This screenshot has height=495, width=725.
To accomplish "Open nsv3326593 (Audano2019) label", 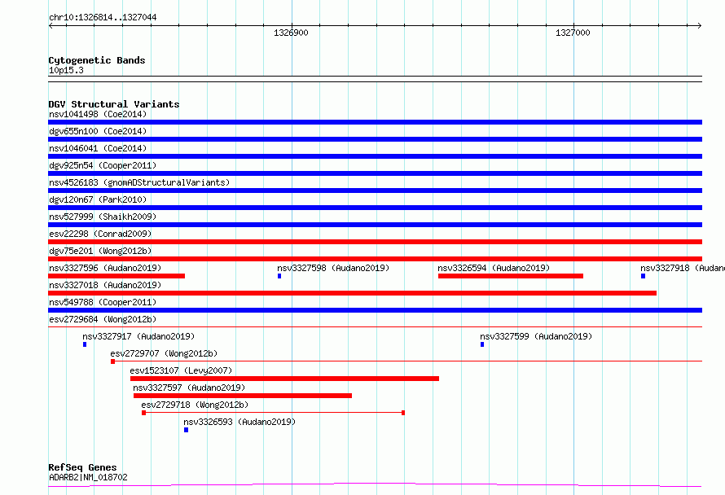I will (x=239, y=422).
